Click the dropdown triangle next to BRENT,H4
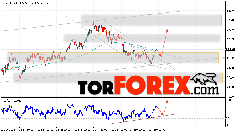The height and width of the screenshot is (133, 237). (3, 3)
